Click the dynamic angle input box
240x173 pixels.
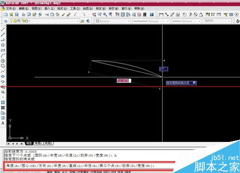[164, 69]
